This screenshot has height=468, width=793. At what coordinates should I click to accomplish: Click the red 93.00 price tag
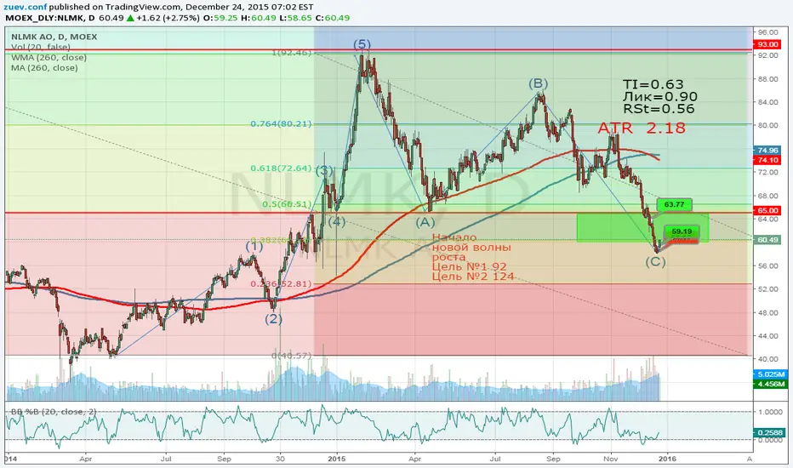(767, 44)
